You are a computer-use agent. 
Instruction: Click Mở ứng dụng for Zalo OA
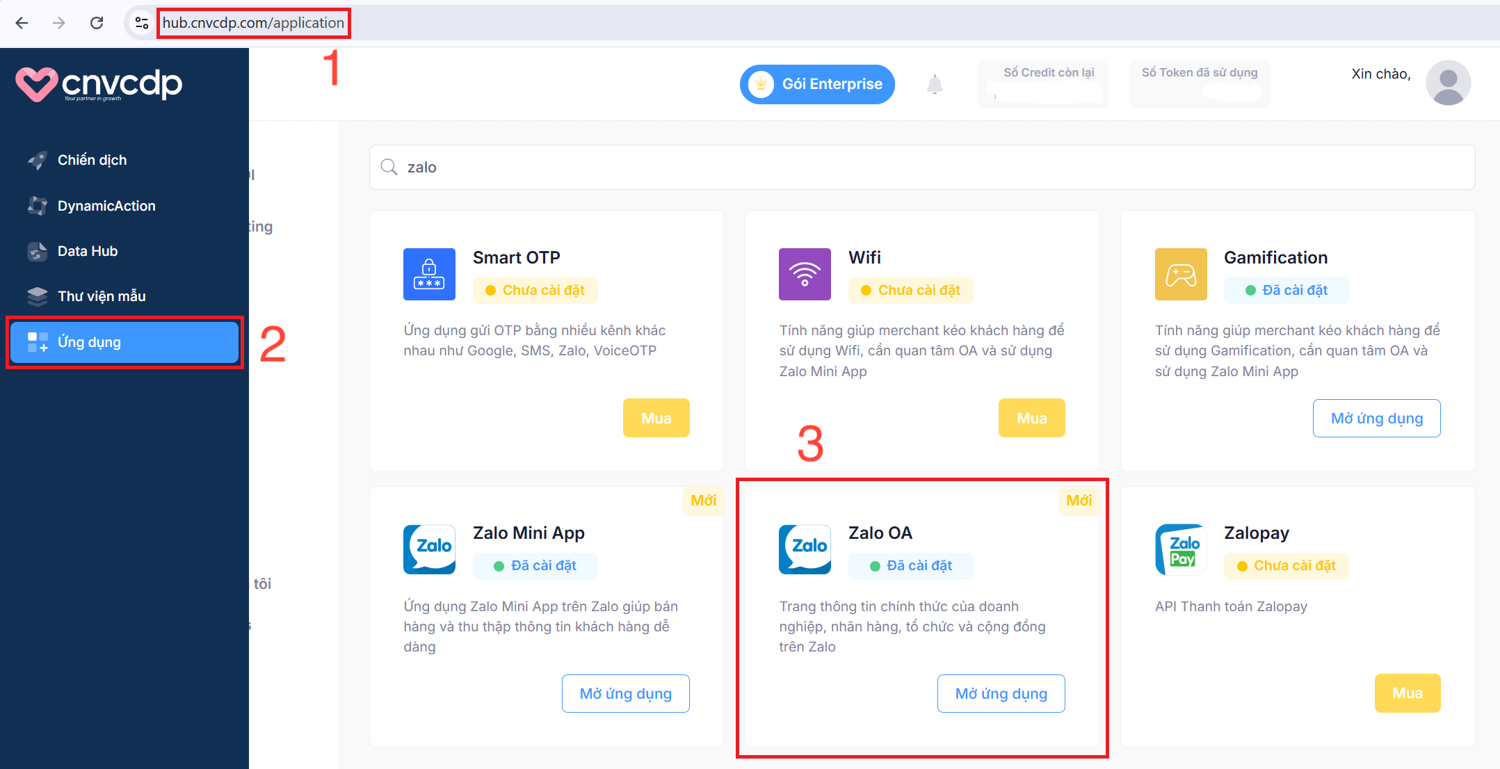coord(1001,693)
